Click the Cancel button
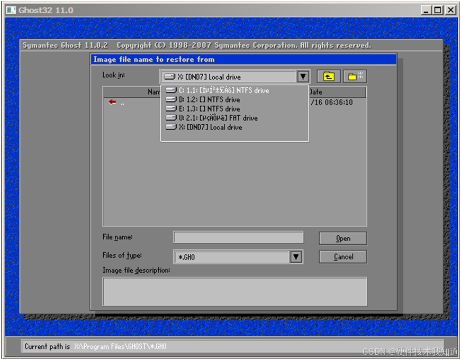This screenshot has height=360, width=461. pos(343,257)
